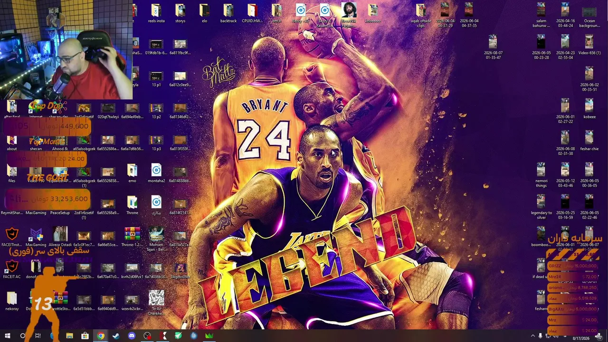Image resolution: width=608 pixels, height=342 pixels.
Task: Select video file 2026-05-12 03-43-46
Action: (x=565, y=175)
